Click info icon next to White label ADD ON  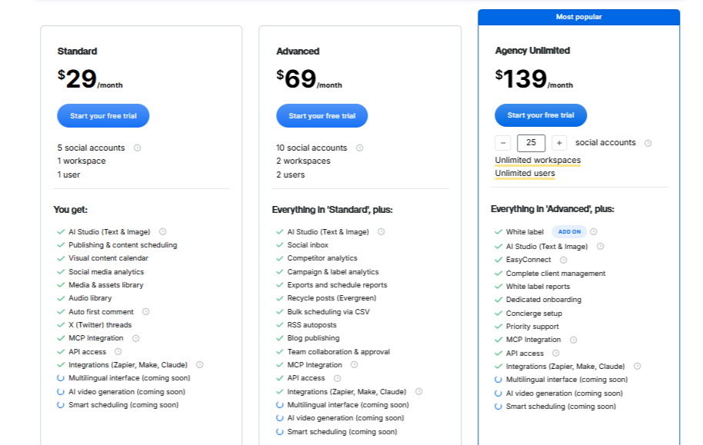click(x=593, y=231)
